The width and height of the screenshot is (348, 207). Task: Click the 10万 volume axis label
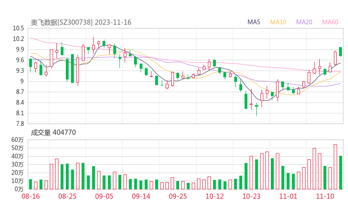[17, 181]
